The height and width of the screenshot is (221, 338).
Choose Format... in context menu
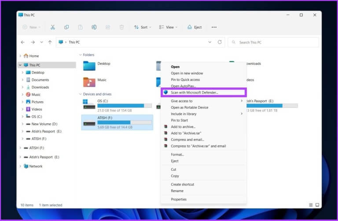[204, 155]
